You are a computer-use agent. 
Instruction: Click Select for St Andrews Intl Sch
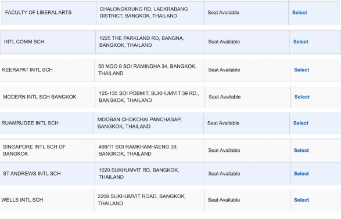(x=301, y=174)
